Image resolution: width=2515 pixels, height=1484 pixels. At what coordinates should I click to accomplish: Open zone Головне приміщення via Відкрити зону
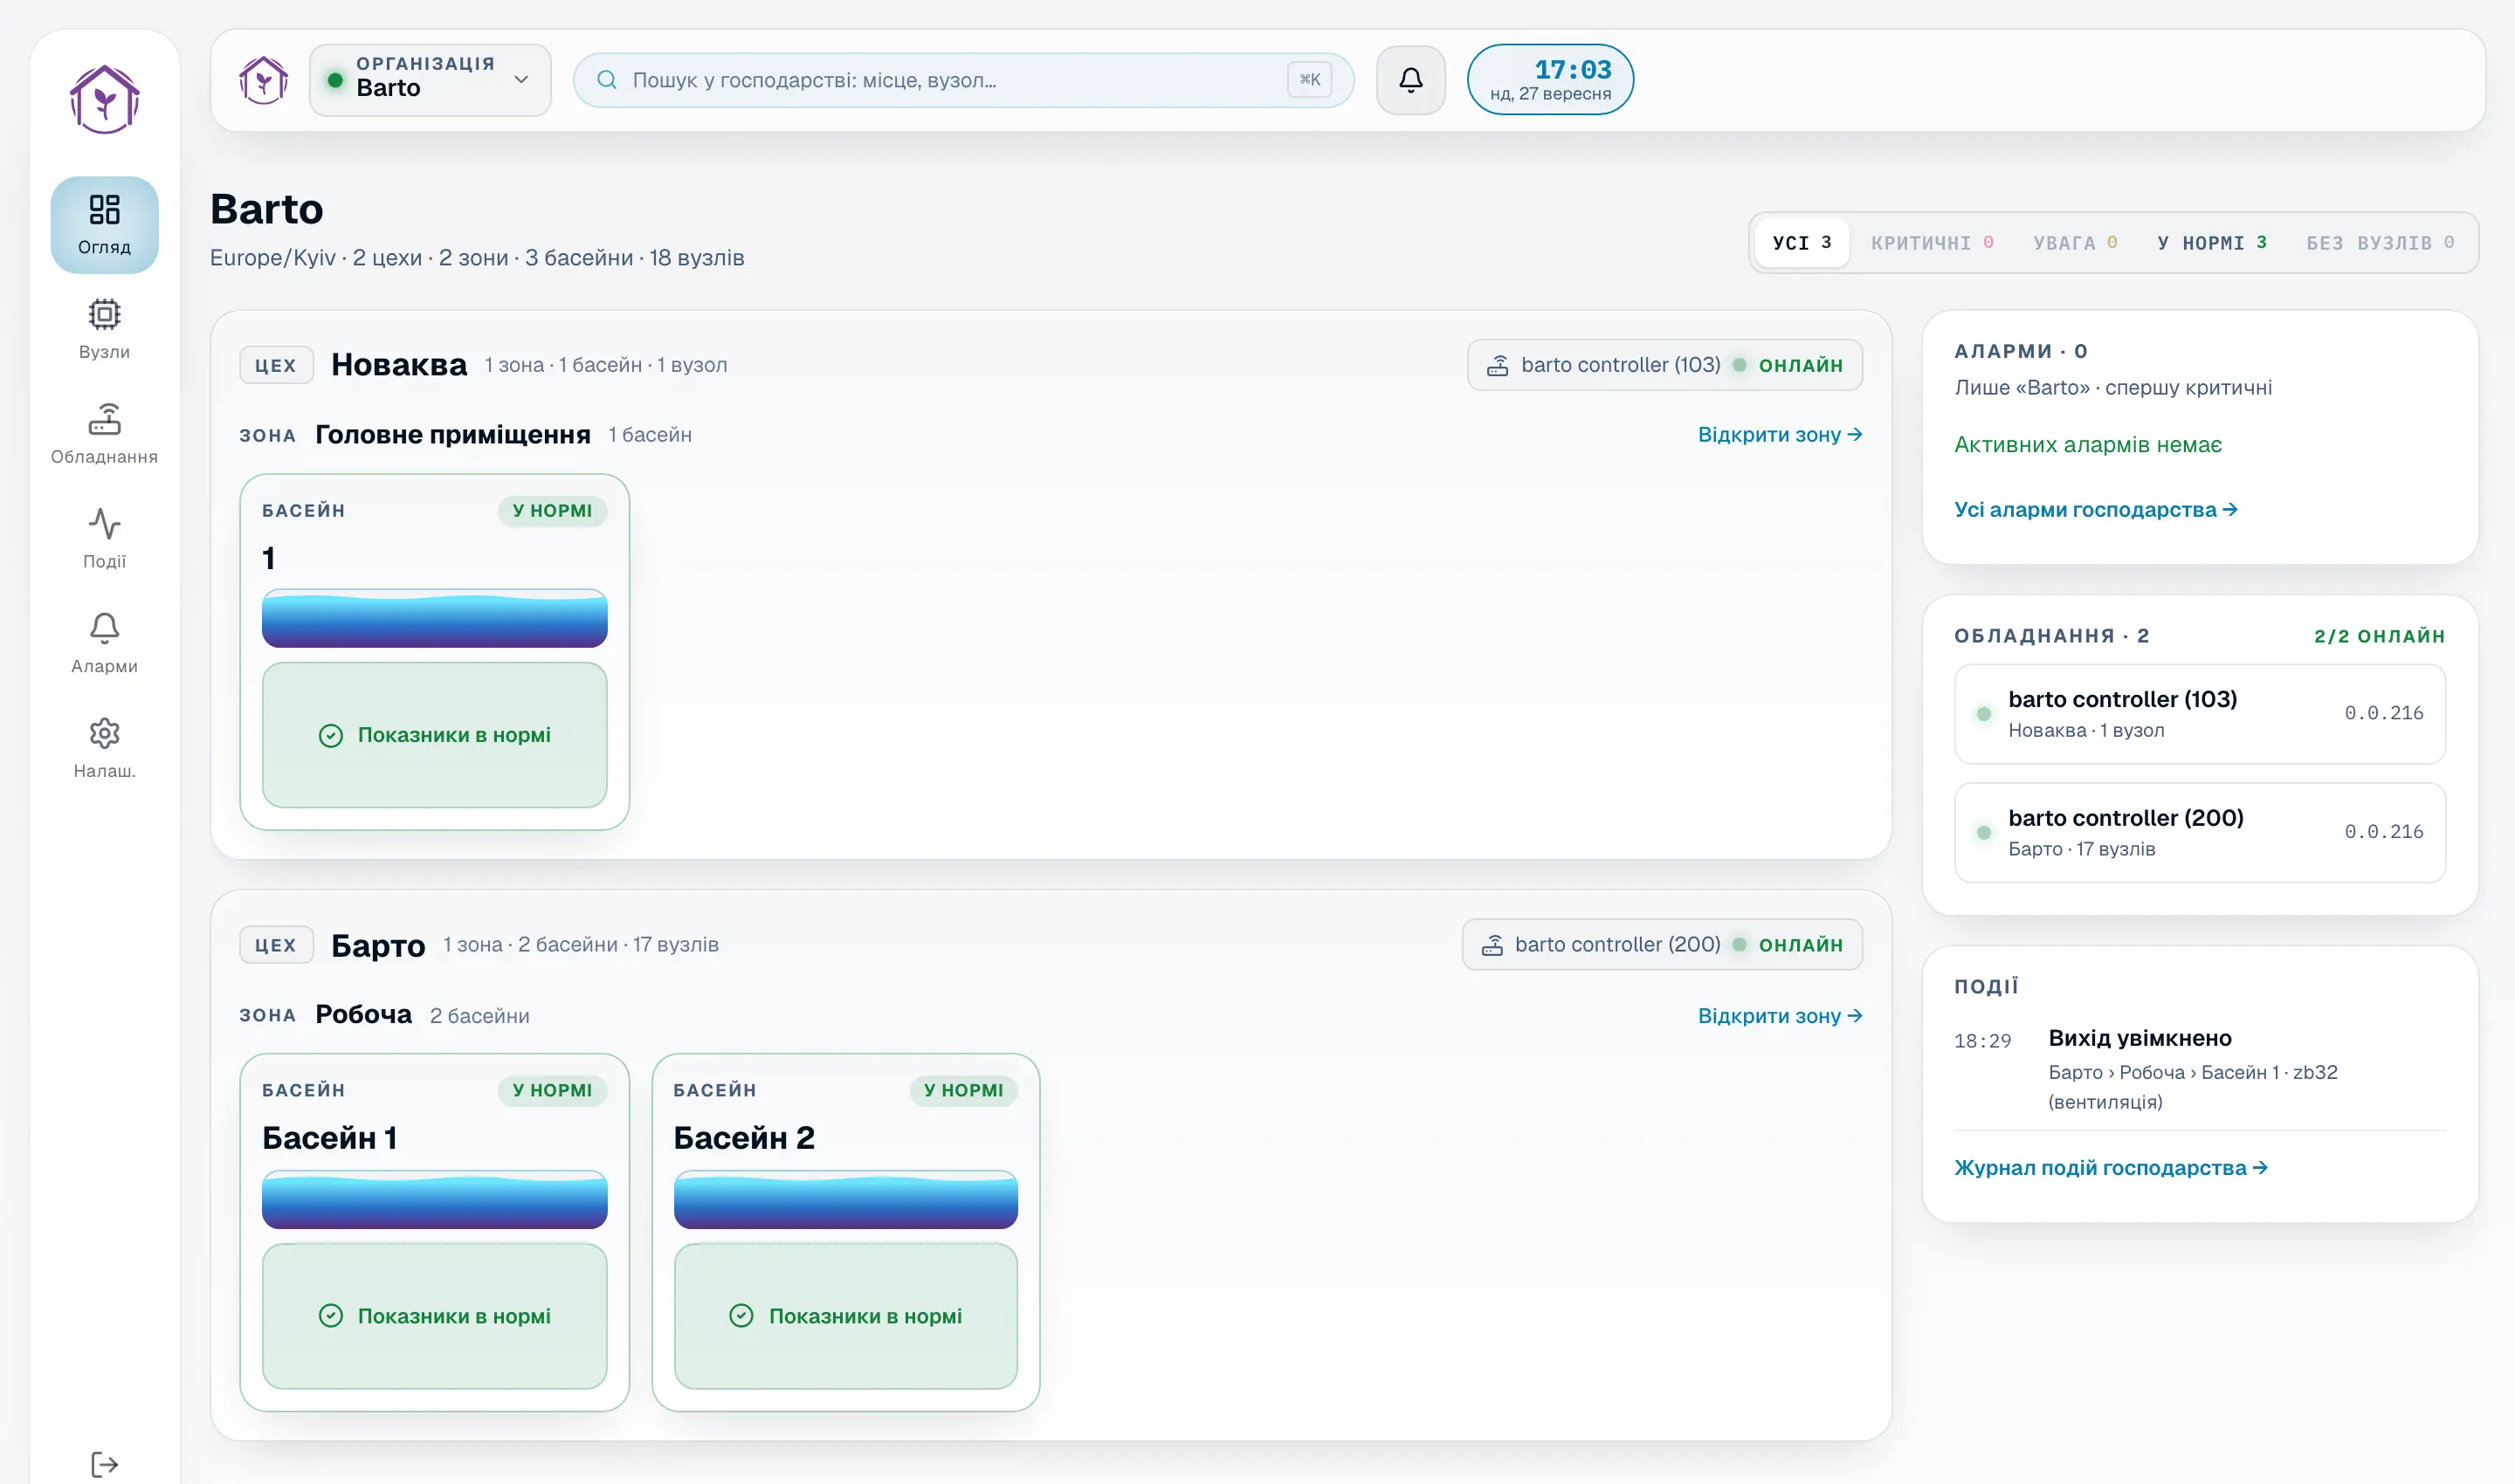(1780, 435)
